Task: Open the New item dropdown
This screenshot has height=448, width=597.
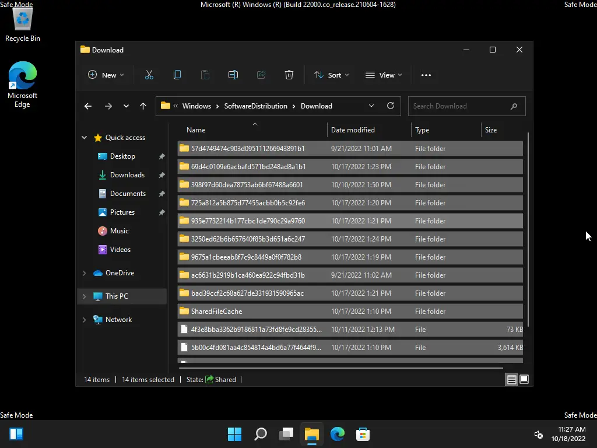Action: pyautogui.click(x=106, y=75)
